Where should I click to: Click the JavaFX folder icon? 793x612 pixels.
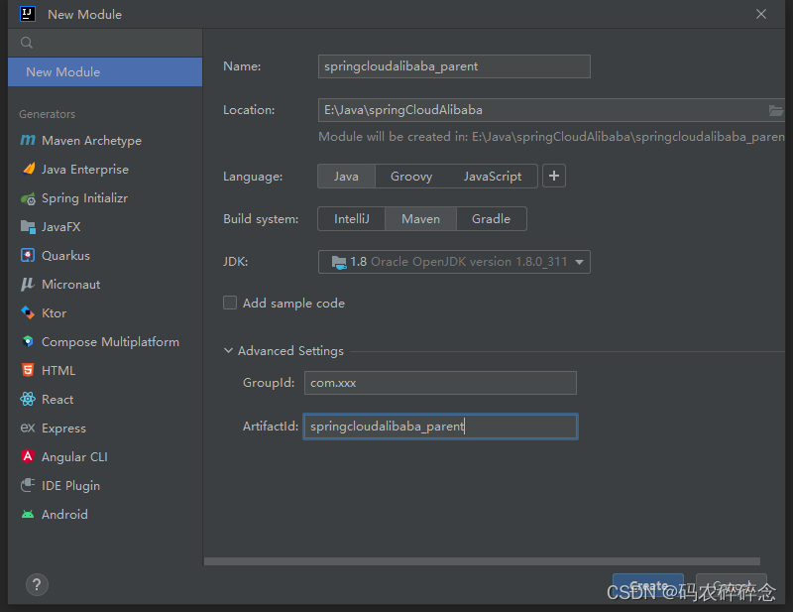click(28, 227)
